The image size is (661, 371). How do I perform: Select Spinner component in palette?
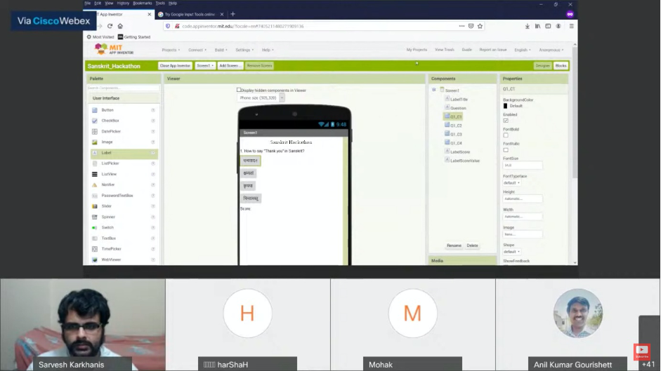[x=108, y=217]
